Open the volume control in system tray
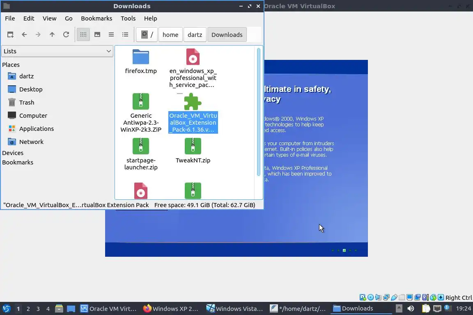 tap(411, 309)
